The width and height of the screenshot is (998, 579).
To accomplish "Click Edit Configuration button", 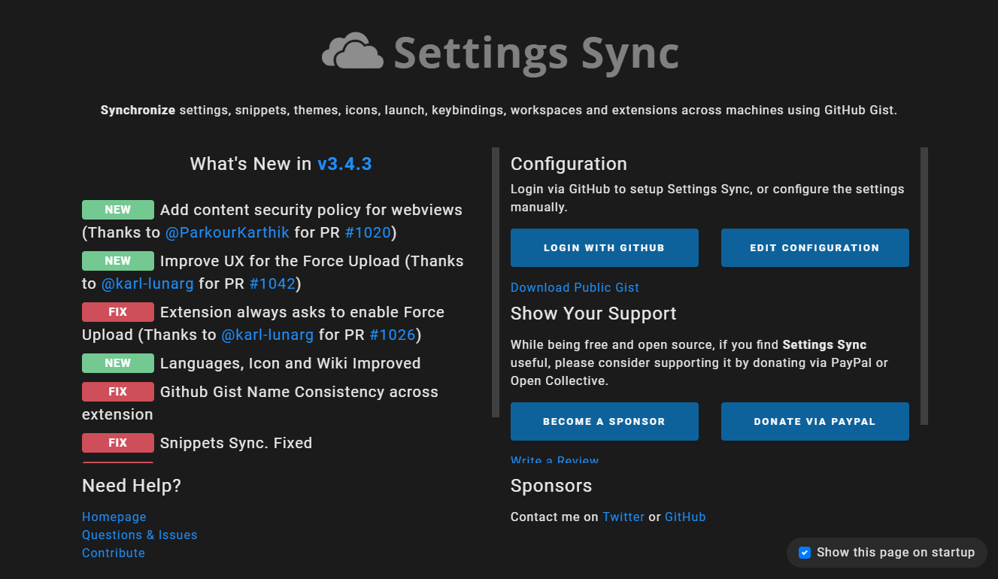I will pos(815,247).
